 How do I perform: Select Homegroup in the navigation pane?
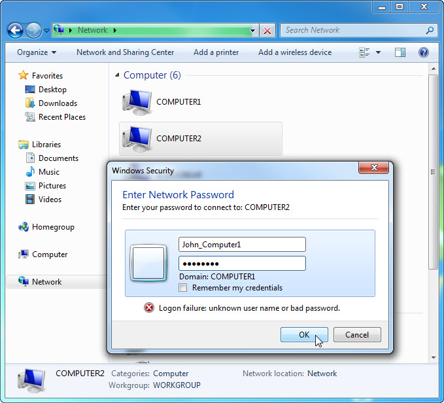point(53,227)
